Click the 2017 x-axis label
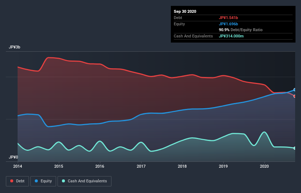This screenshot has height=193, width=301. 141,166
